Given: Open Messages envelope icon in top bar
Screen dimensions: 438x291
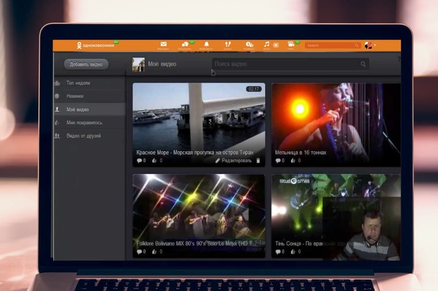Looking at the screenshot, I should pos(163,45).
